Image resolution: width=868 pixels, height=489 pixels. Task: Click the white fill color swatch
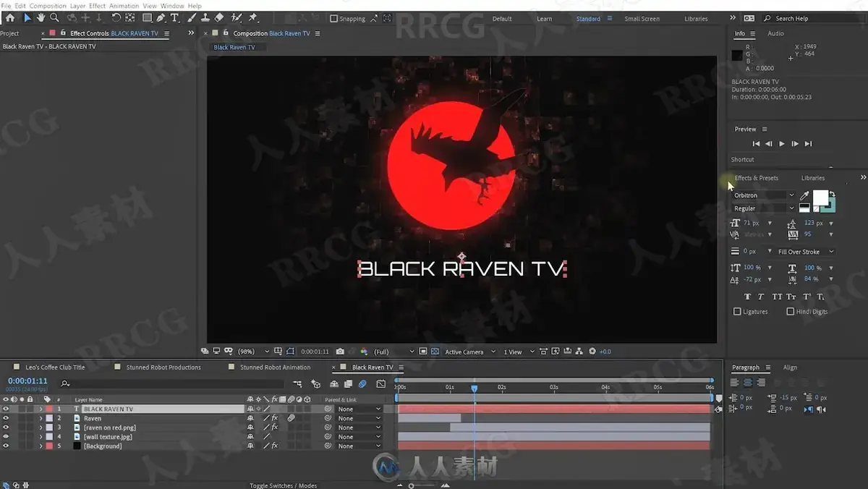pos(820,197)
